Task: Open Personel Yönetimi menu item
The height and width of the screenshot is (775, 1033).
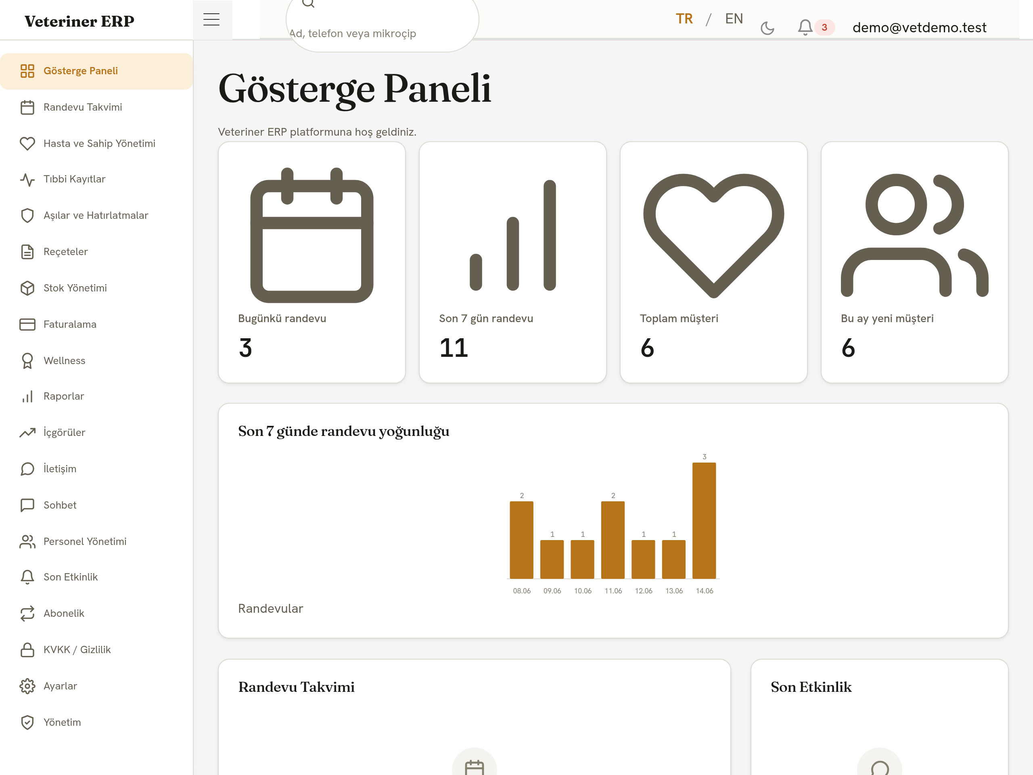Action: click(97, 541)
